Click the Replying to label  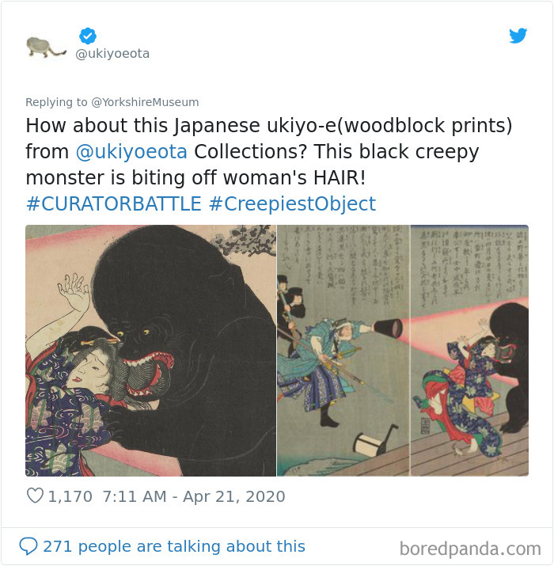tap(56, 102)
